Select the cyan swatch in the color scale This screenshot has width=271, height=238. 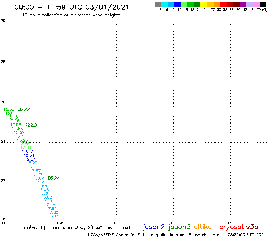tap(164, 4)
